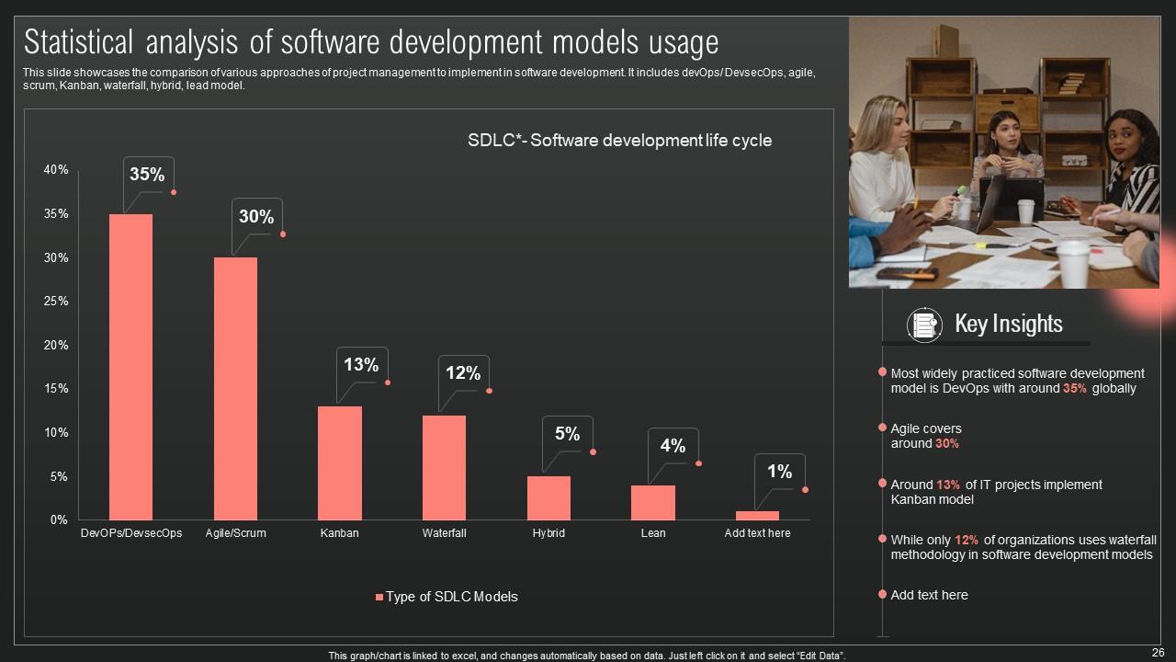
Task: Select the Hybrid 5% bar
Action: (x=548, y=497)
